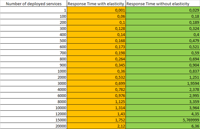
Task: Click the cell containing 5,769999
Action: [x=163, y=120]
